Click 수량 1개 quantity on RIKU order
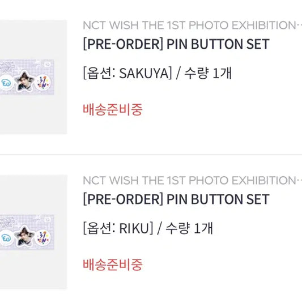The width and height of the screenshot is (302, 302). click(x=189, y=228)
